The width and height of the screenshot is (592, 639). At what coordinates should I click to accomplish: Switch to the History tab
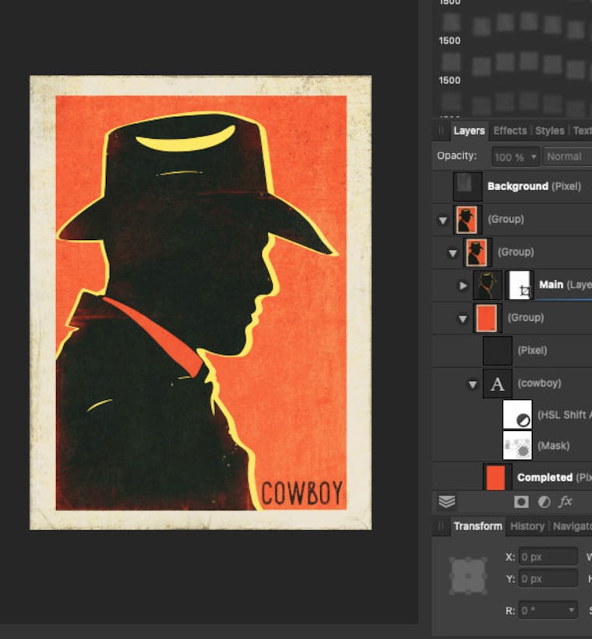527,526
